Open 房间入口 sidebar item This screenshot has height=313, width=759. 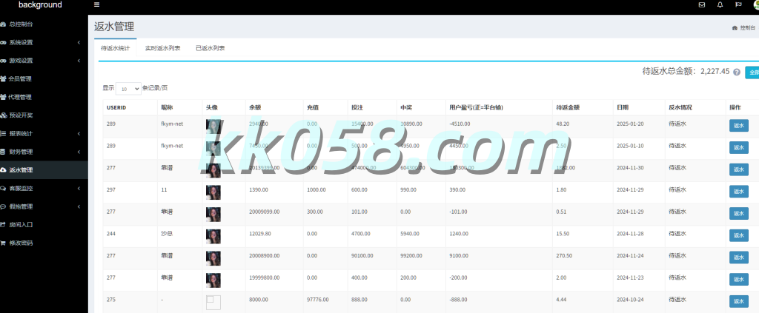(21, 224)
